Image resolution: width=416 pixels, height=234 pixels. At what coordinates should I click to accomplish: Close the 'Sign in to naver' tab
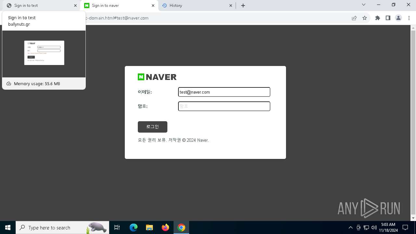[153, 6]
